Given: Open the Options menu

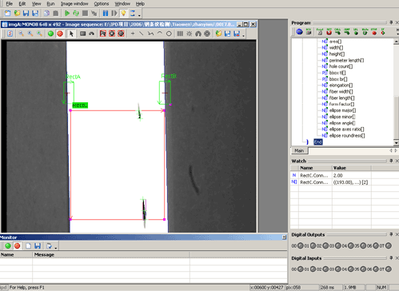Looking at the screenshot, I should (x=102, y=4).
